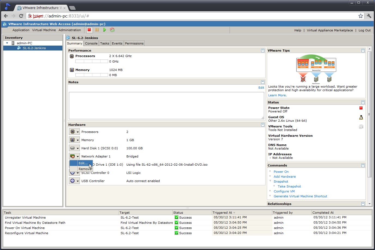Click the browser bookmark star icon

(x=361, y=16)
